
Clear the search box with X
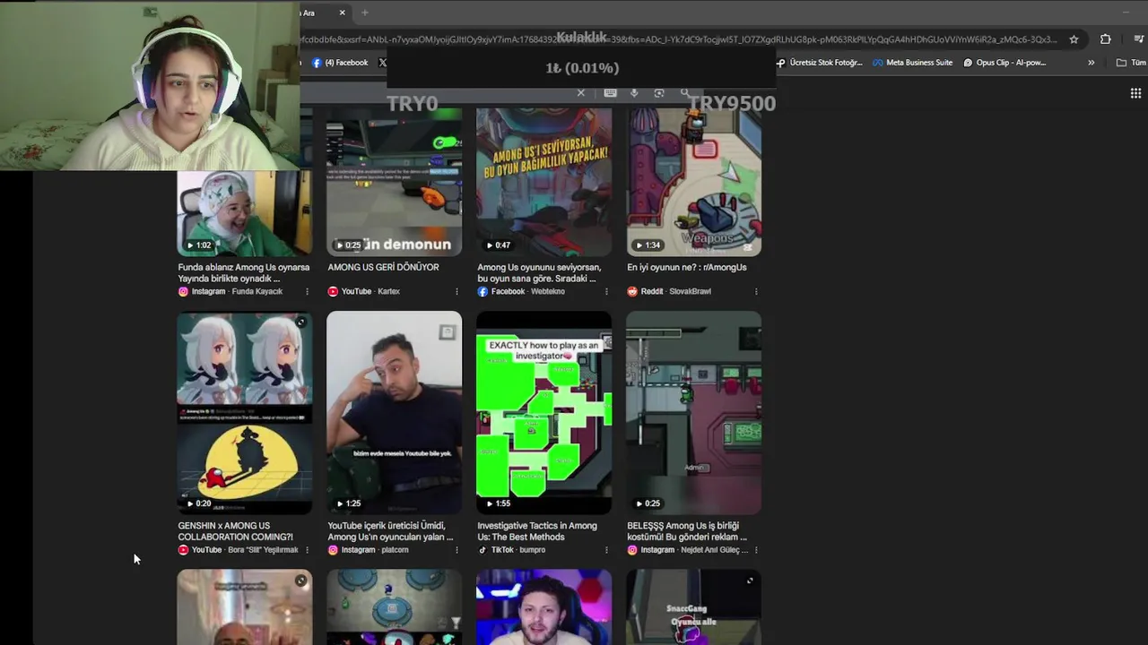[x=580, y=93]
